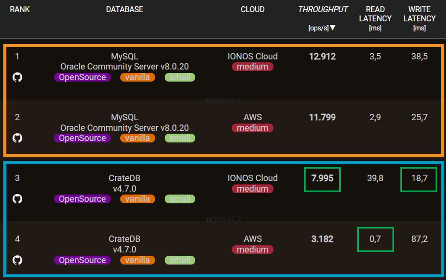Click medium tag under rank 3 IONOS Cloud
The height and width of the screenshot is (280, 446).
(253, 189)
